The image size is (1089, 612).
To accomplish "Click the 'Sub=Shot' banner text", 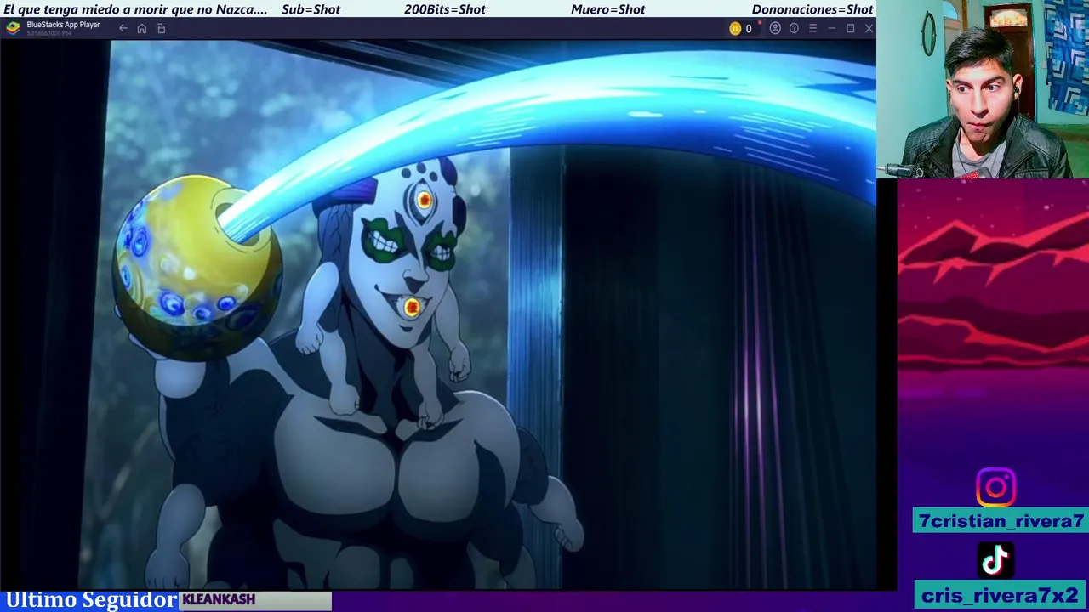I will (x=311, y=9).
